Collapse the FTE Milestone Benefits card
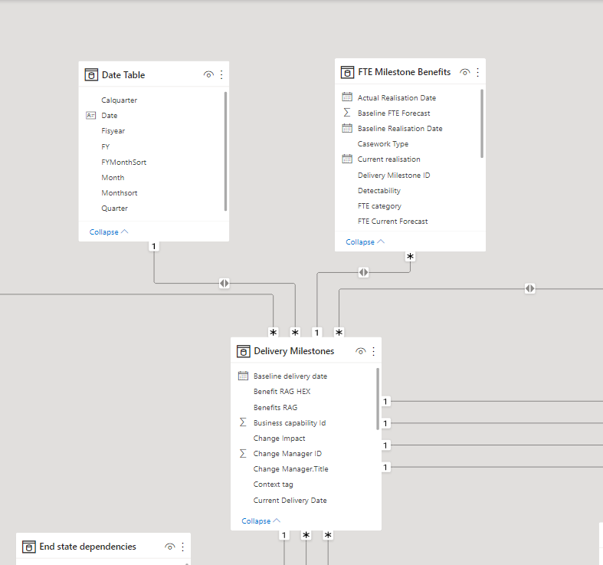 click(365, 241)
